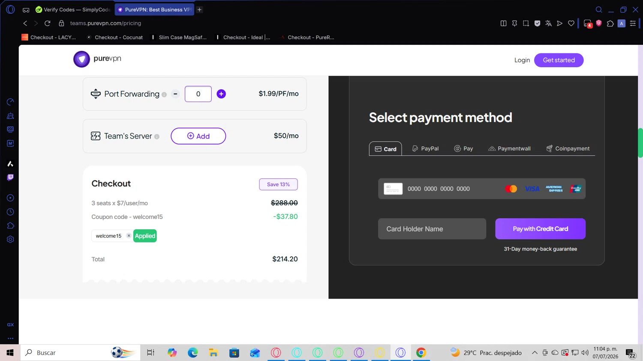Click the split screen icon in address bar

504,23
